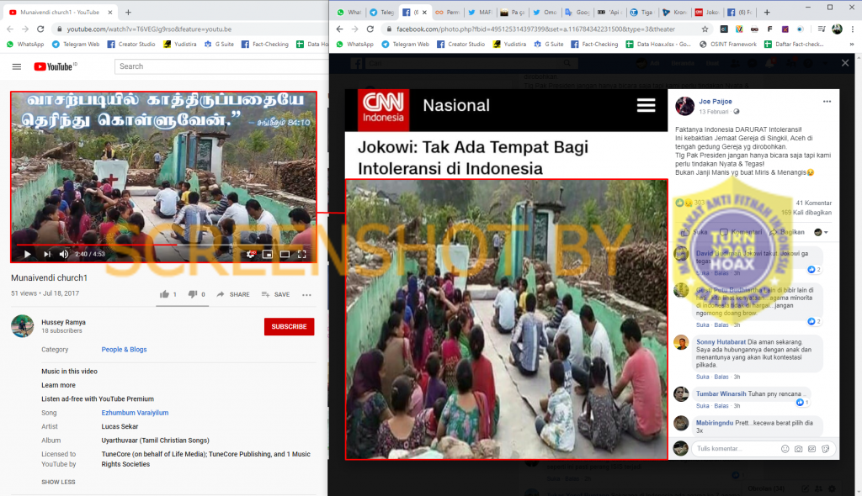Image resolution: width=862 pixels, height=496 pixels.
Task: Open new tab in Facebook window
Action: click(x=767, y=12)
